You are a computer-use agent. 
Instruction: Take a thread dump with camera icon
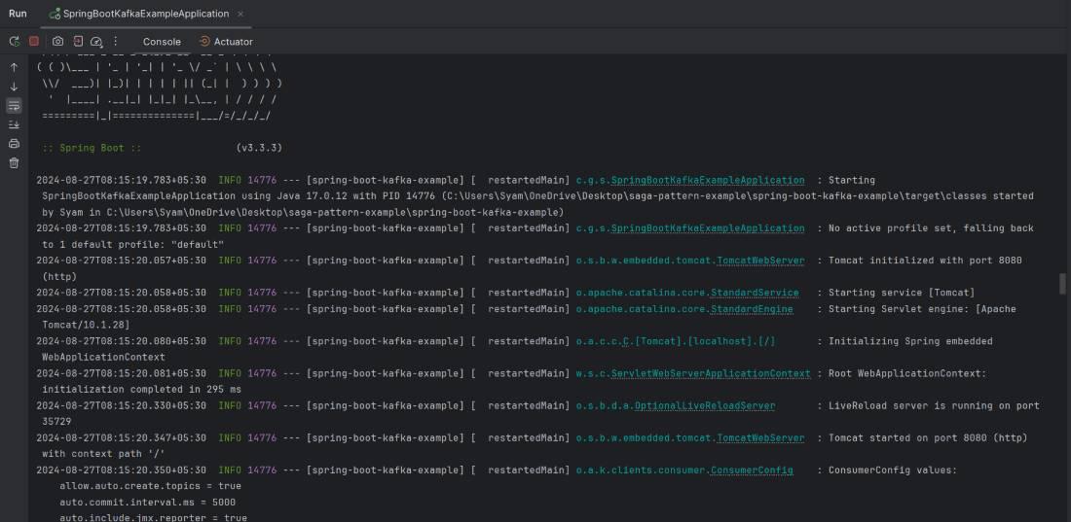click(58, 42)
